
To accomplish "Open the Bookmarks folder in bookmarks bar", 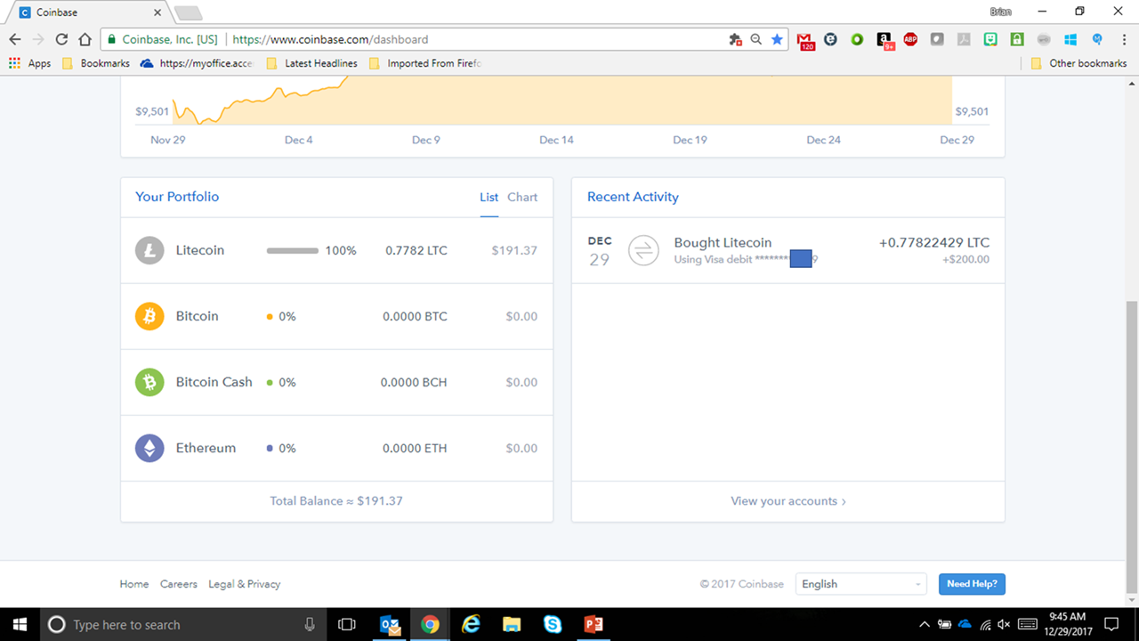I will click(96, 63).
